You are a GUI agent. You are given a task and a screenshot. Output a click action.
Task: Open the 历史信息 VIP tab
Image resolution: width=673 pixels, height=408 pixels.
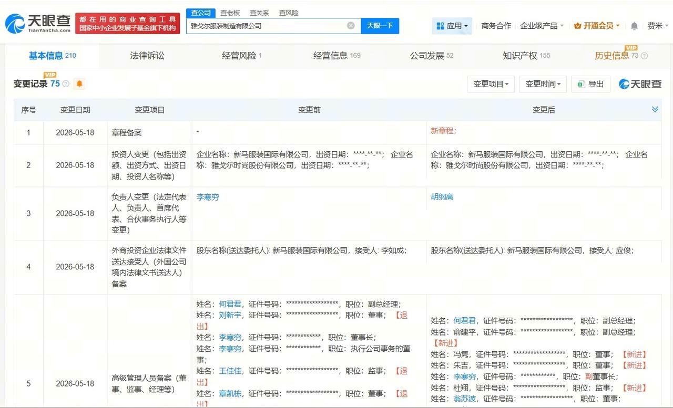click(x=616, y=56)
